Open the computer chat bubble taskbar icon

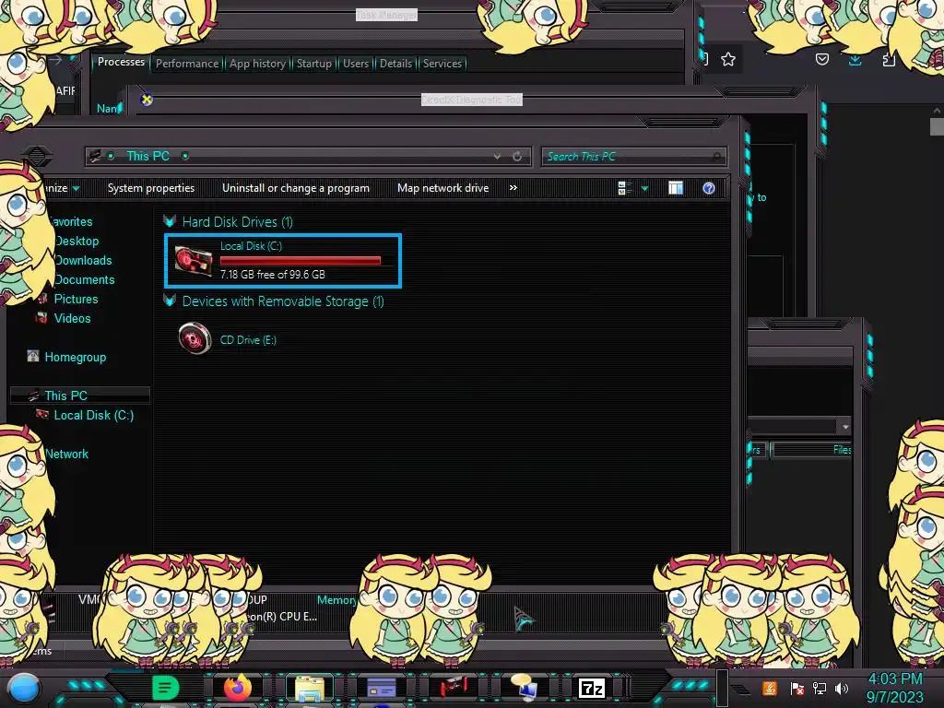(x=525, y=688)
